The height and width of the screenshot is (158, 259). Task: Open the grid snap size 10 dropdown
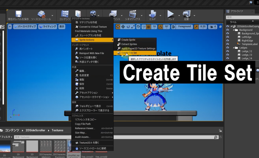coord(154,27)
